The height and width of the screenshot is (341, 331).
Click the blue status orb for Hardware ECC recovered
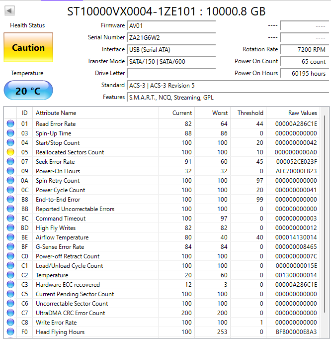click(x=10, y=284)
